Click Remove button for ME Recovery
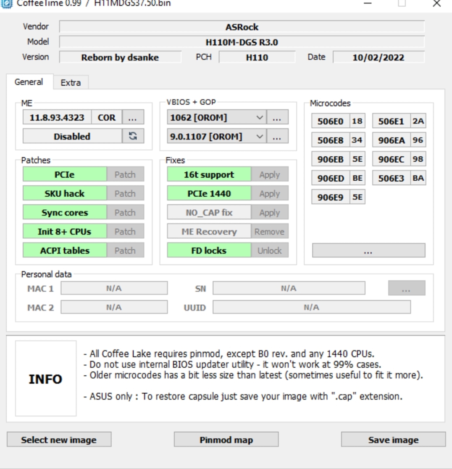 pyautogui.click(x=270, y=232)
